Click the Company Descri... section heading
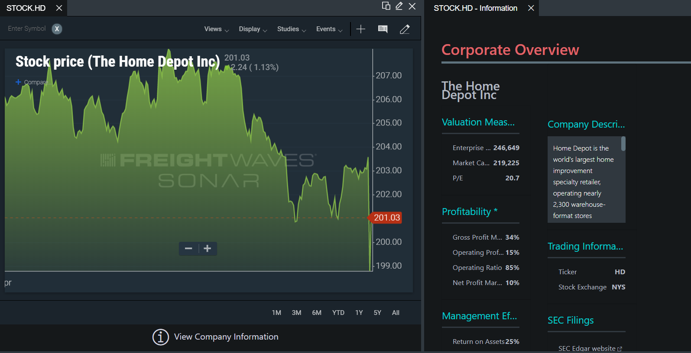 586,125
